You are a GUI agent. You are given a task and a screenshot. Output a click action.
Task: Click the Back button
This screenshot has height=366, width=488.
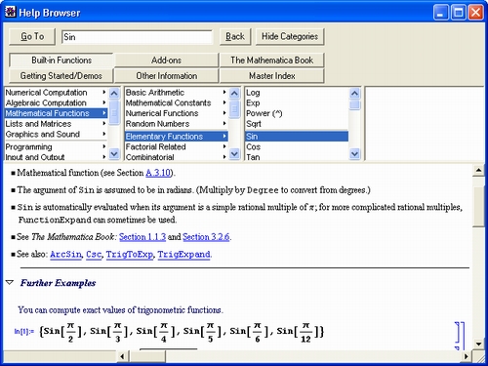(x=235, y=36)
